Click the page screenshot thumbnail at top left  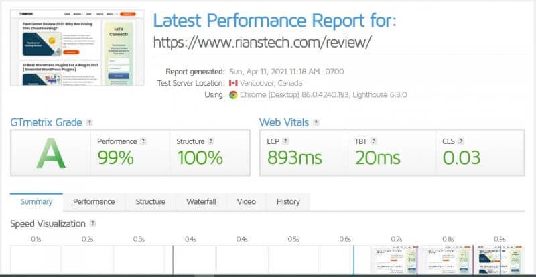coord(77,48)
